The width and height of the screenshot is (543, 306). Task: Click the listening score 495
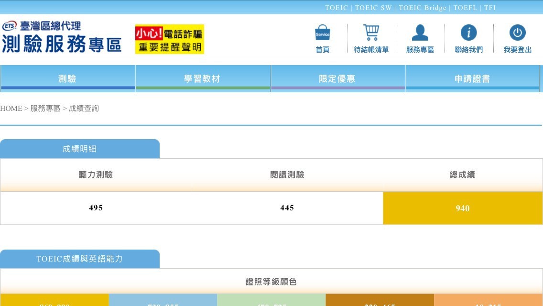[96, 208]
